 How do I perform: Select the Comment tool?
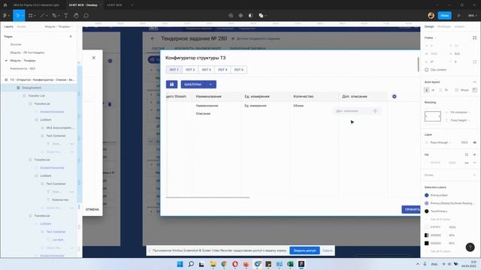coord(86,15)
